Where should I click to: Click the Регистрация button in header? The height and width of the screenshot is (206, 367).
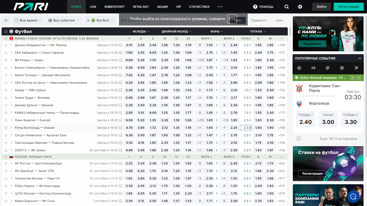pos(349,7)
